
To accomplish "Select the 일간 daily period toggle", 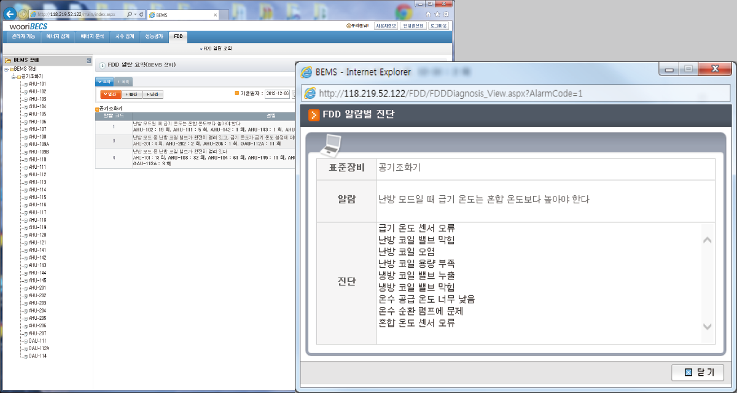I will pos(111,94).
